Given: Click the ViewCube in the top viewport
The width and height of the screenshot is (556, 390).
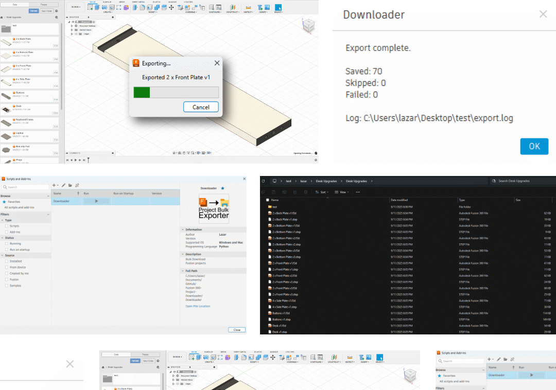Looking at the screenshot, I should click(309, 26).
